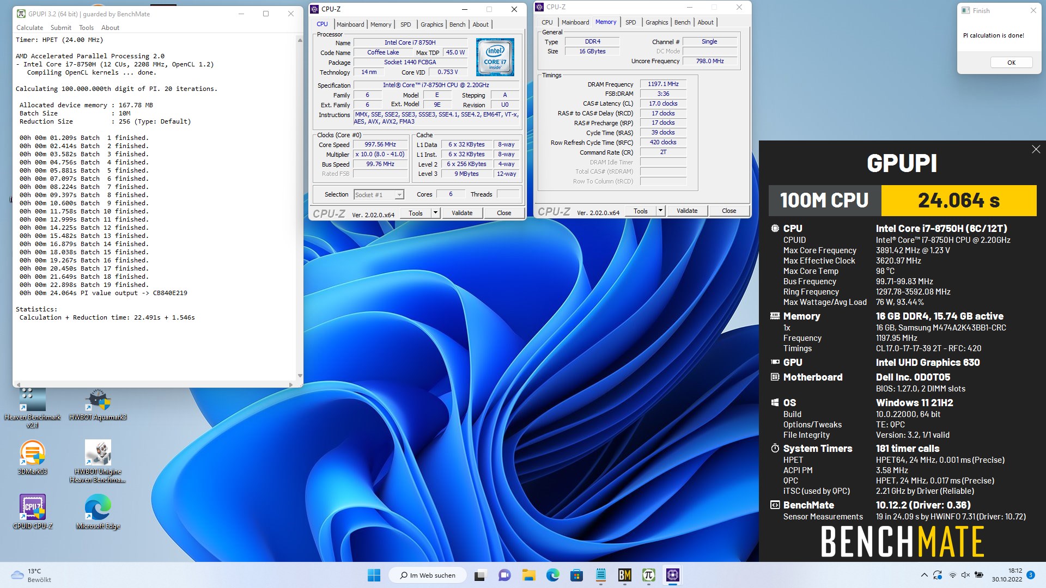Open SPD tab in CPU-Z Memory window

[631, 22]
